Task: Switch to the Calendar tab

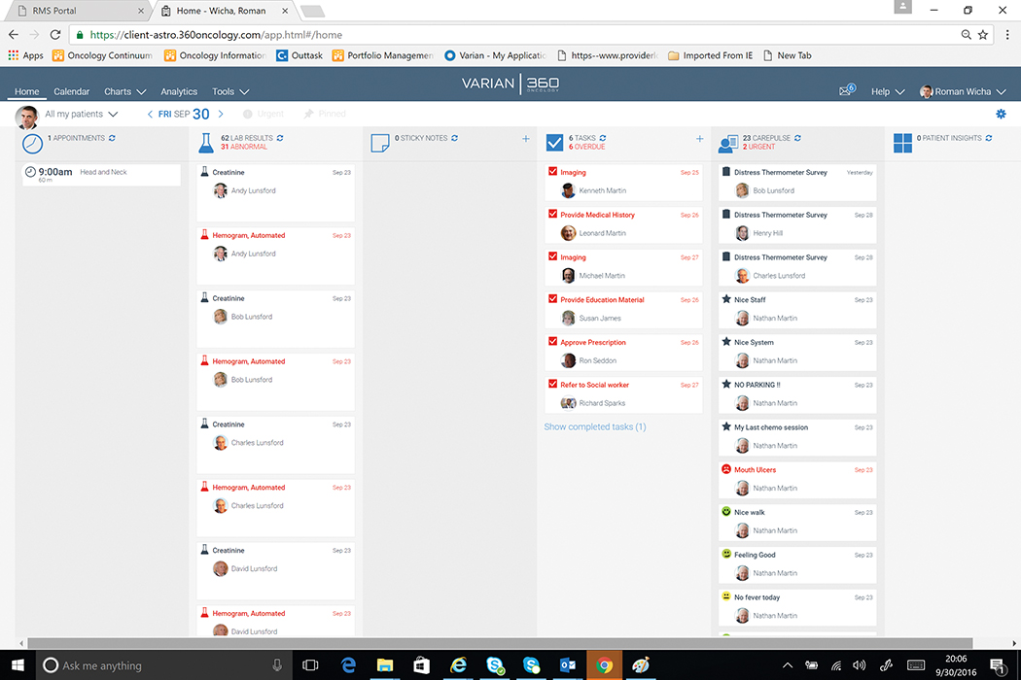Action: click(x=71, y=91)
